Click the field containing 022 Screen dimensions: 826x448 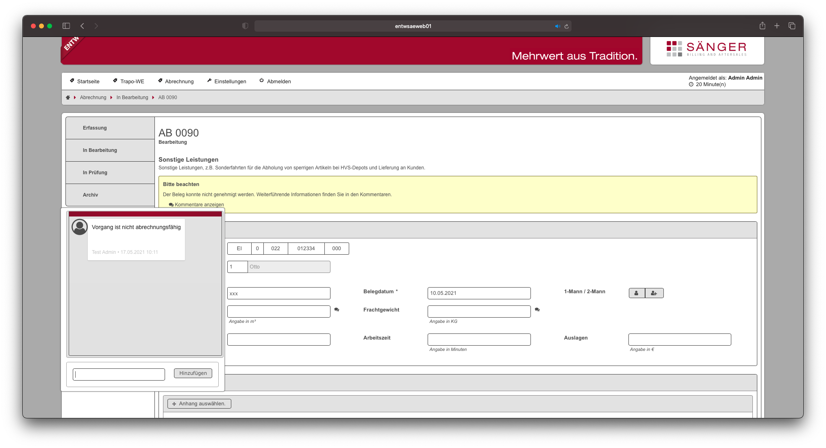[276, 249]
